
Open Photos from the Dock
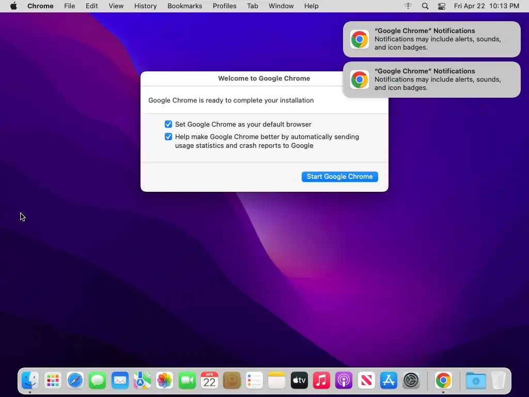click(x=164, y=380)
